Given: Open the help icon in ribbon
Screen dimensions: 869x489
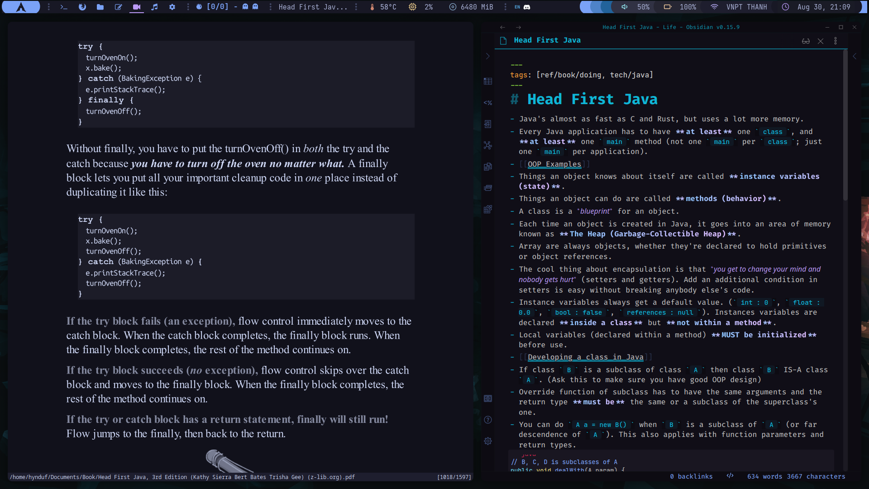Looking at the screenshot, I should [x=487, y=420].
